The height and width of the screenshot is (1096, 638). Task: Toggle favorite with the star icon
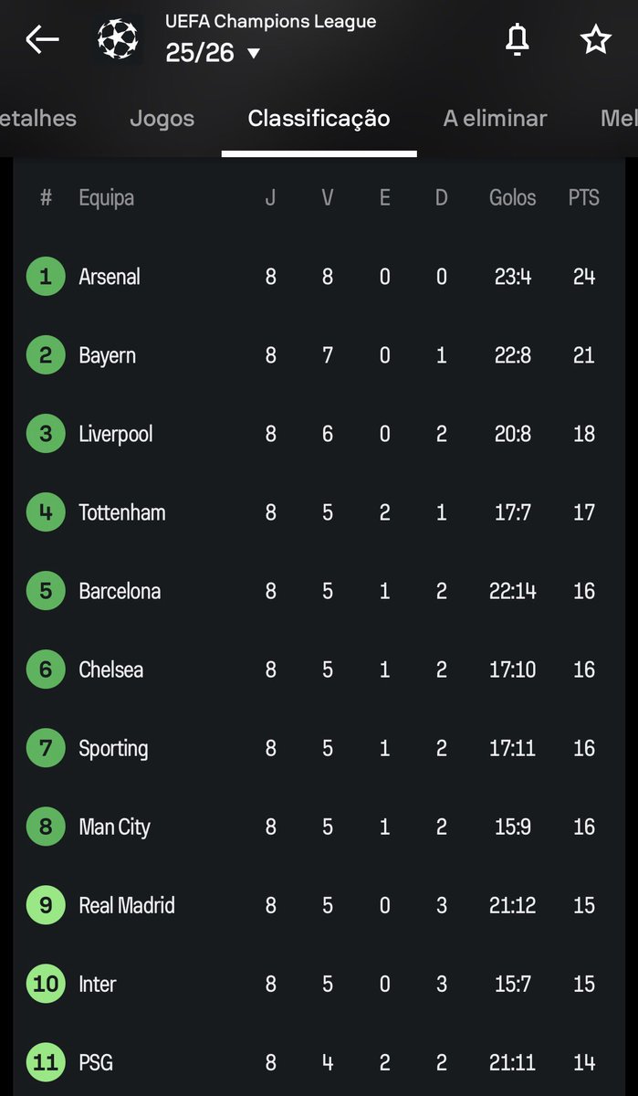[x=596, y=39]
